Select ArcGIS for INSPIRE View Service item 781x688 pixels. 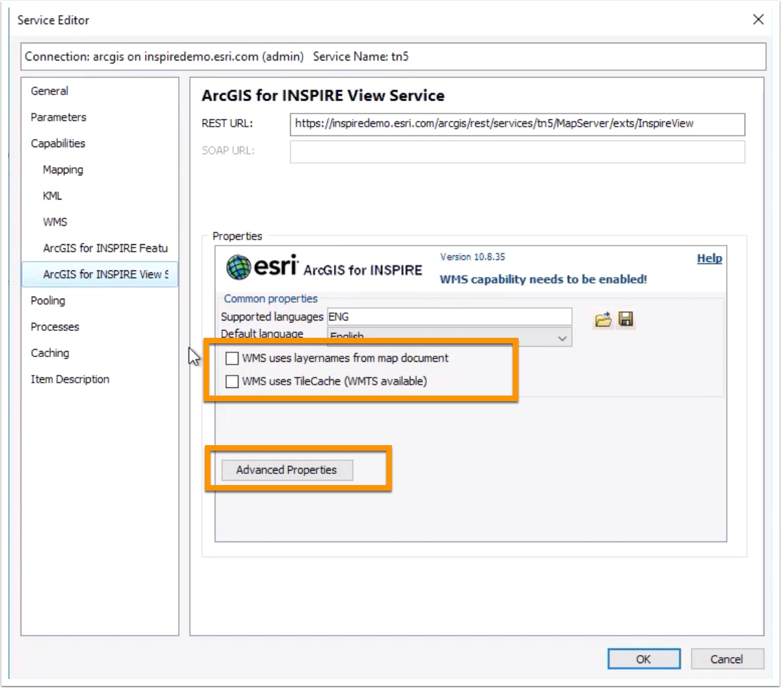pyautogui.click(x=100, y=275)
